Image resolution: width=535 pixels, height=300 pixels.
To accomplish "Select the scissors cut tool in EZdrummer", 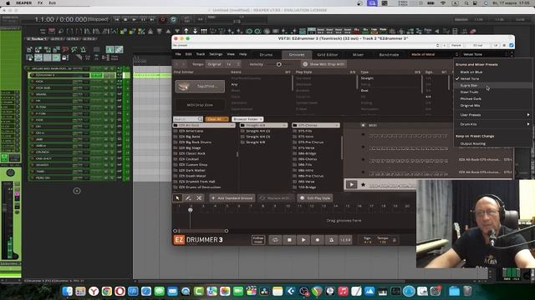I will pos(199,198).
